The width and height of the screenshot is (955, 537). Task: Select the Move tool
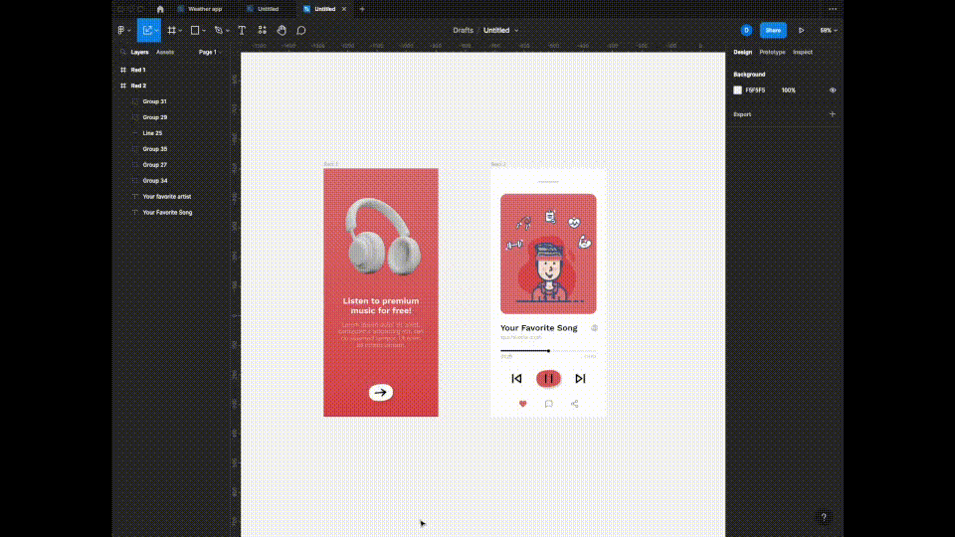coord(147,31)
